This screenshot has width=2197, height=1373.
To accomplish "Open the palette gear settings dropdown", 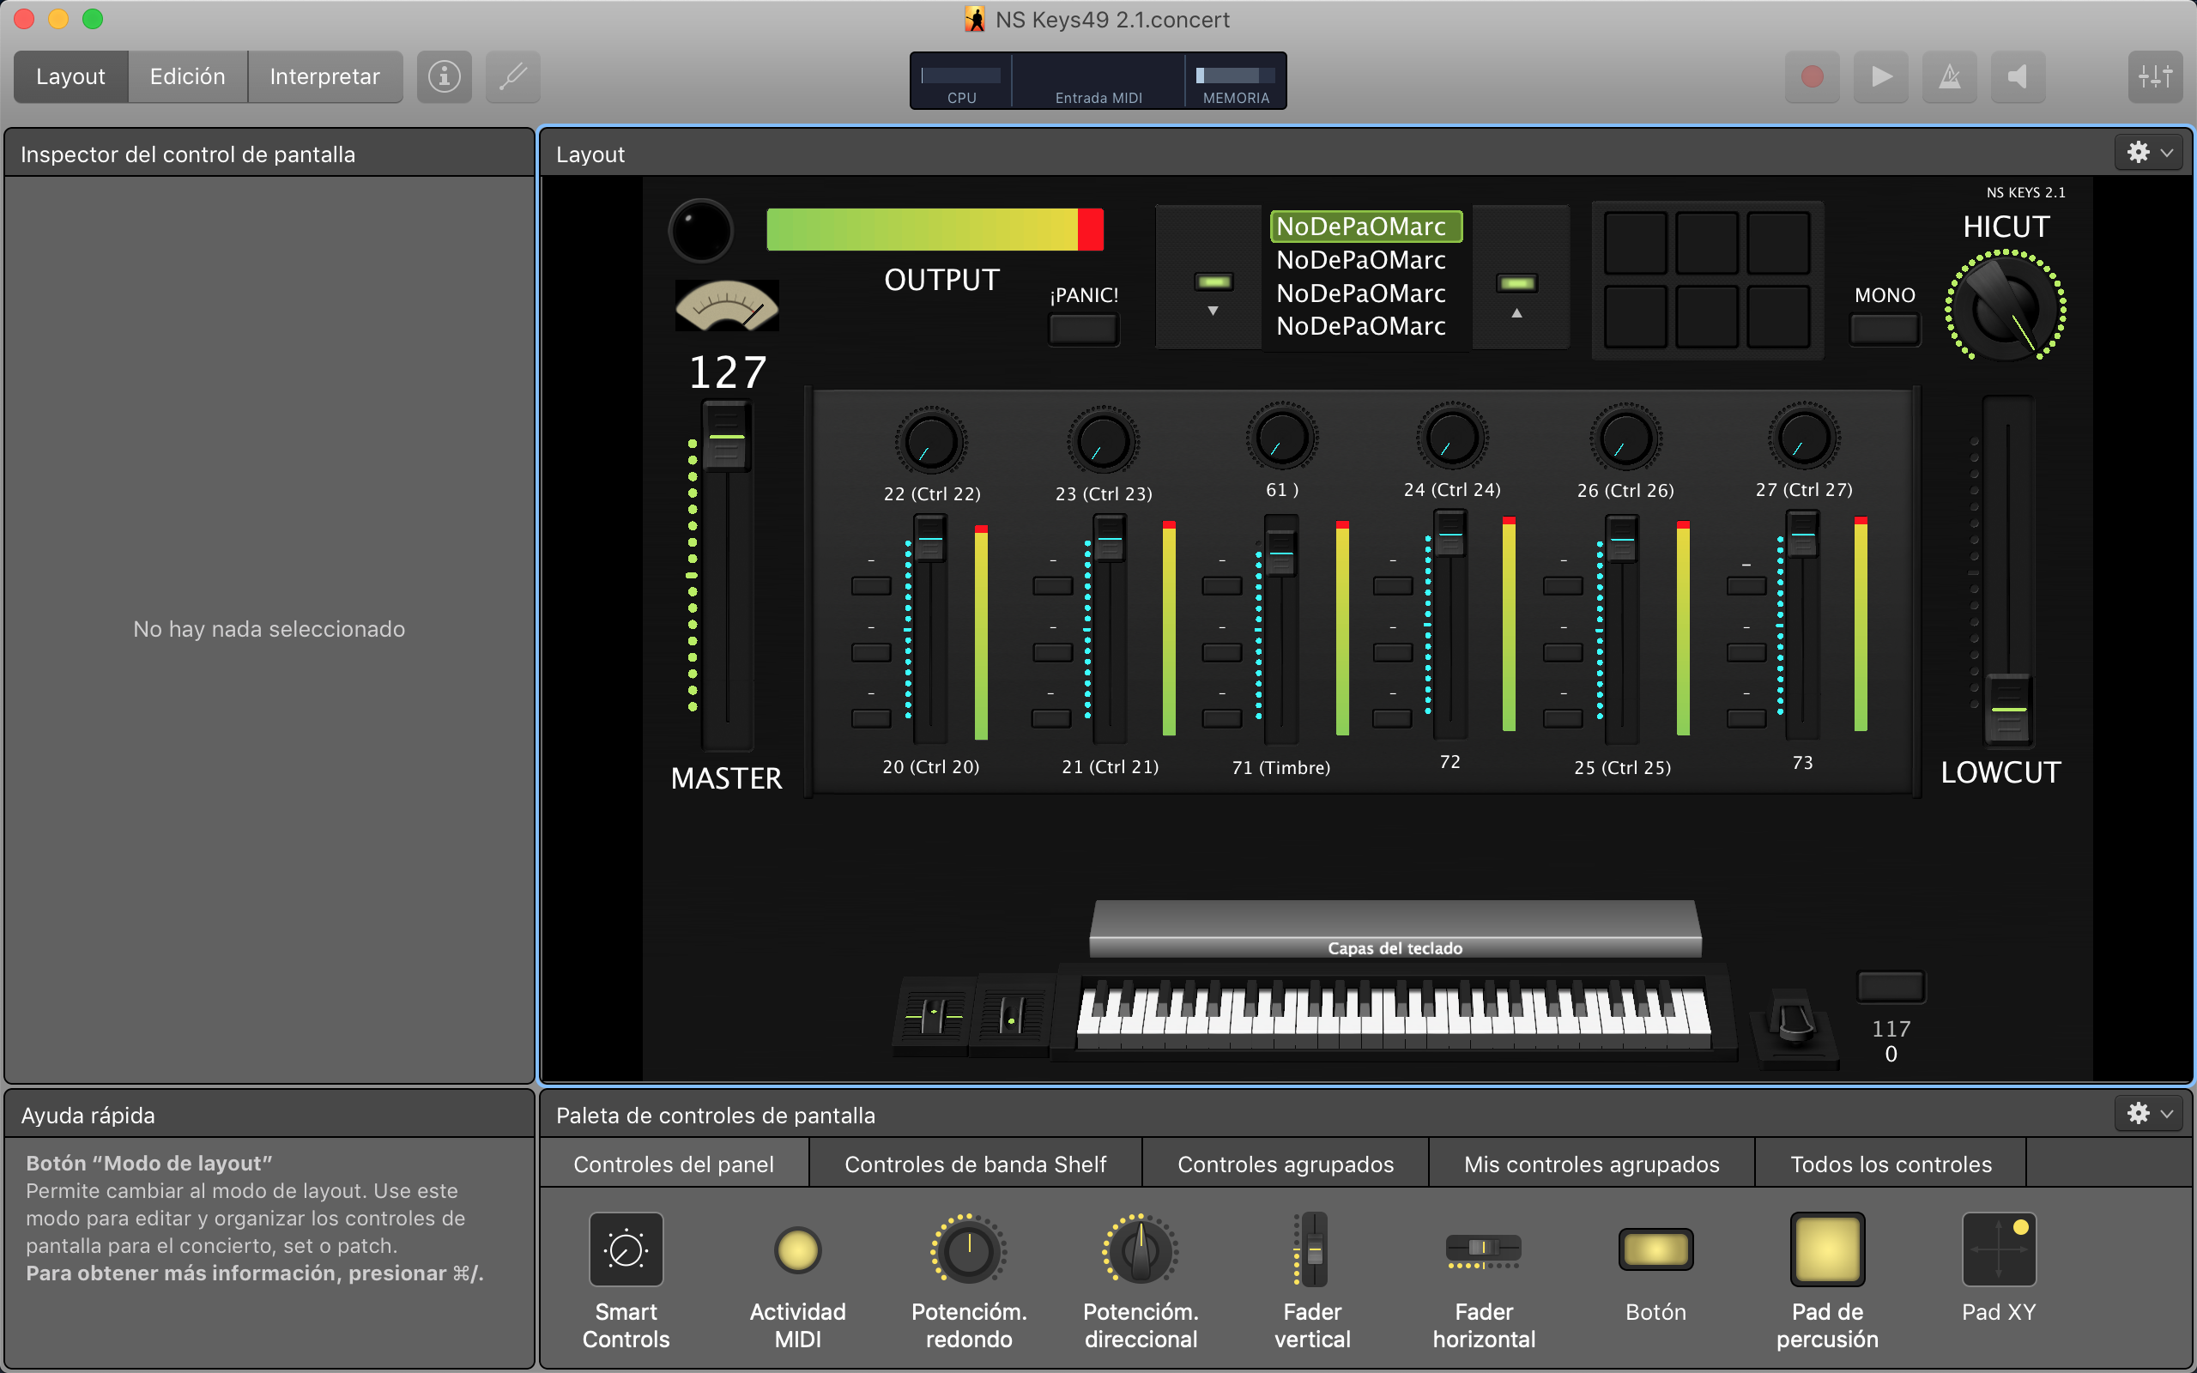I will pos(2149,1113).
